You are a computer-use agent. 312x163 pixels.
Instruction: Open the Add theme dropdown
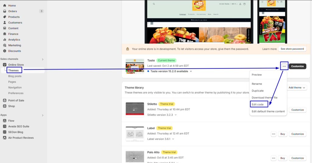point(297,88)
